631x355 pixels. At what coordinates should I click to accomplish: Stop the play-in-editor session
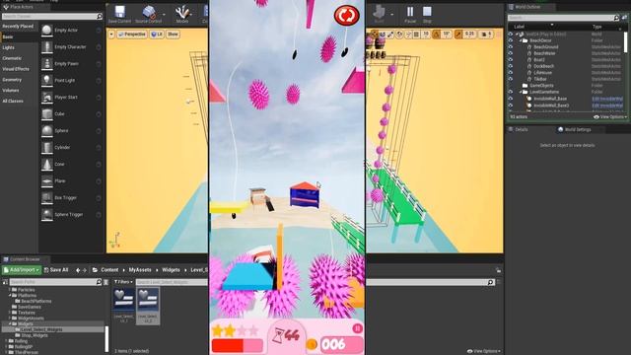(x=427, y=11)
